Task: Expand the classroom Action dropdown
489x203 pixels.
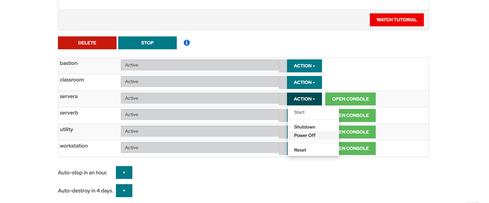Action: [304, 83]
